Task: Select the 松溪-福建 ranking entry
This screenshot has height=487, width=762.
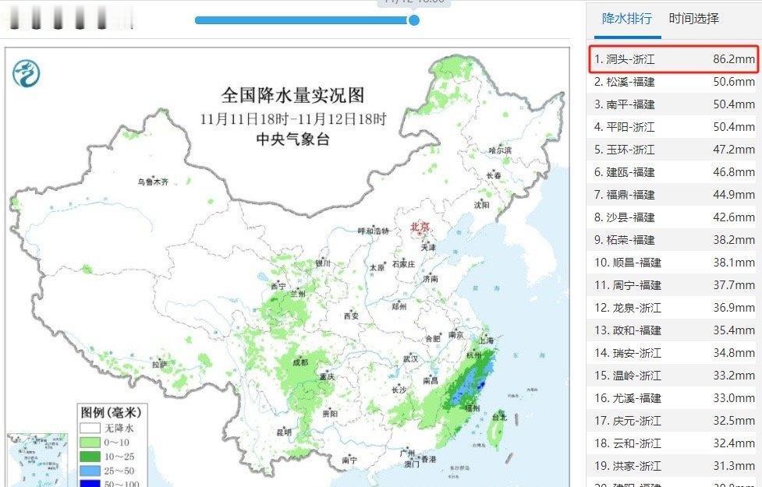Action: pos(672,81)
